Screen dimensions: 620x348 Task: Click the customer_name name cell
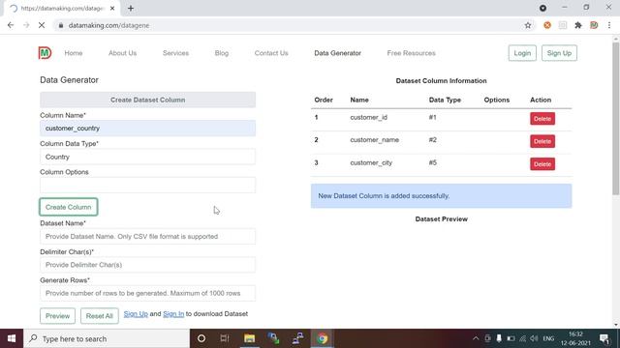tap(375, 139)
